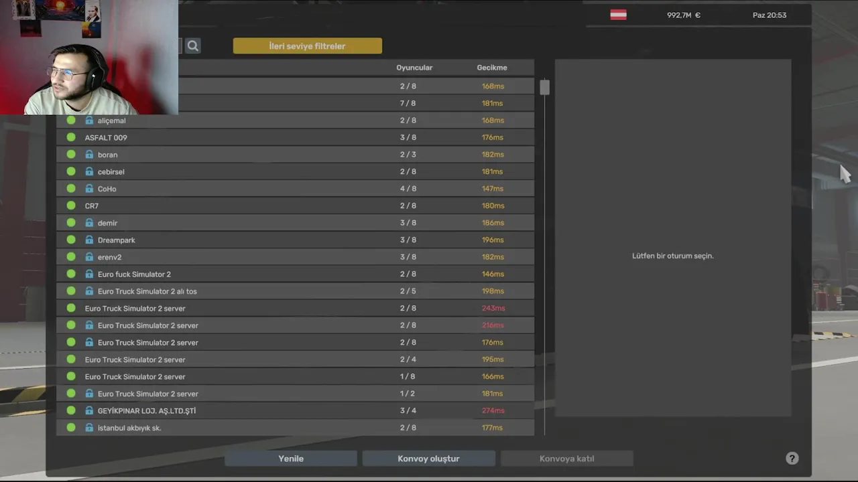Select the demir session name
The width and height of the screenshot is (858, 482).
(x=107, y=223)
